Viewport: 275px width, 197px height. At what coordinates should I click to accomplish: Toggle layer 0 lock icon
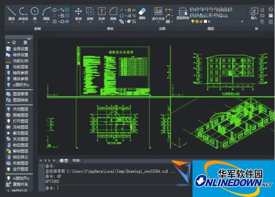pos(201,21)
